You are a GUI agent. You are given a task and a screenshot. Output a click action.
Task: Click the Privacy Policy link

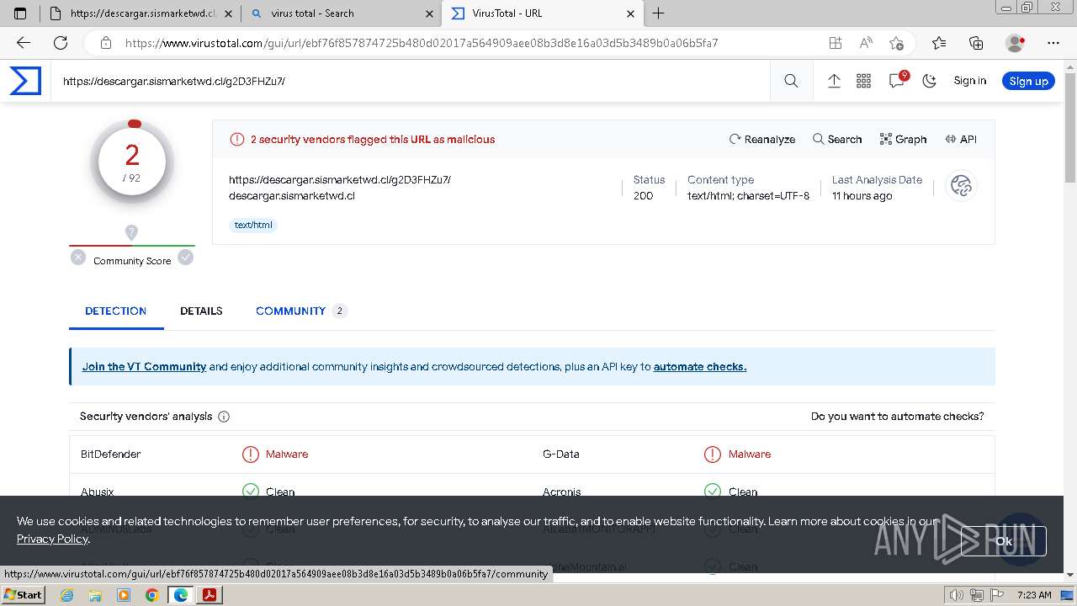(52, 539)
